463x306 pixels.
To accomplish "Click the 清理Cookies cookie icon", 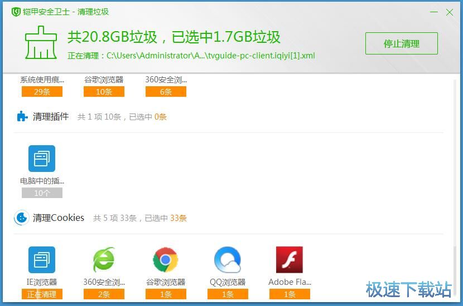I will pos(21,218).
